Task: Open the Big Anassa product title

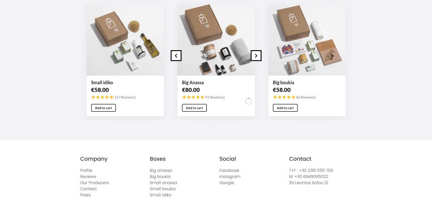Action: tap(193, 83)
